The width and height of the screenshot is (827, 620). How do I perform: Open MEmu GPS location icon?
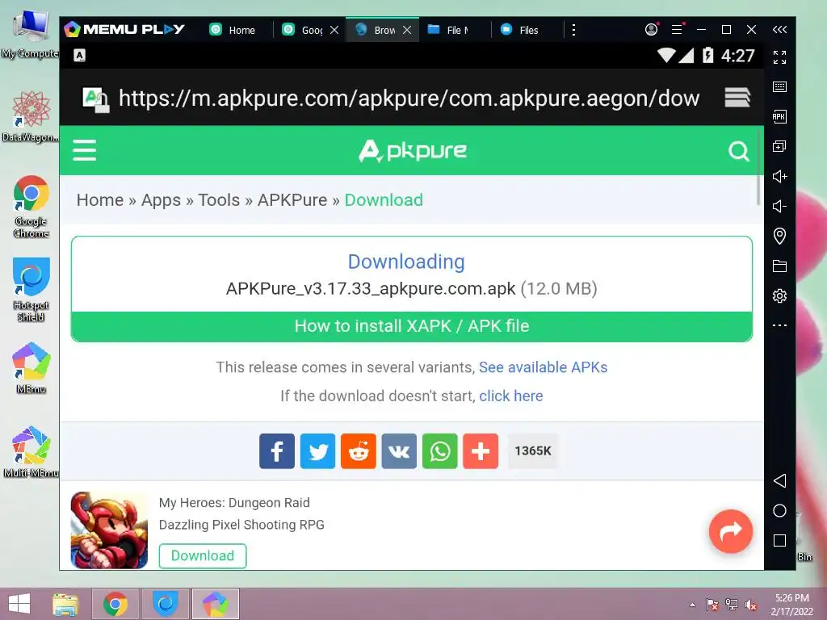point(779,236)
